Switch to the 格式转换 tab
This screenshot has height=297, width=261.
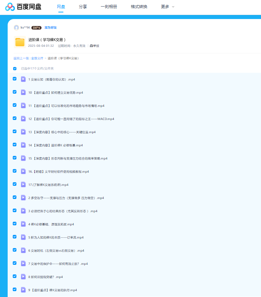pyautogui.click(x=139, y=7)
